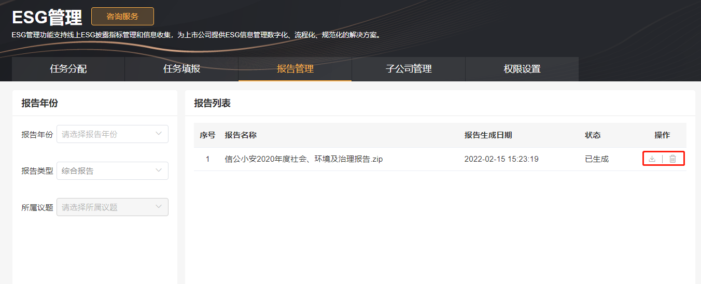This screenshot has height=284, width=701.
Task: Switch to the 任务分配 tab
Action: (x=68, y=69)
